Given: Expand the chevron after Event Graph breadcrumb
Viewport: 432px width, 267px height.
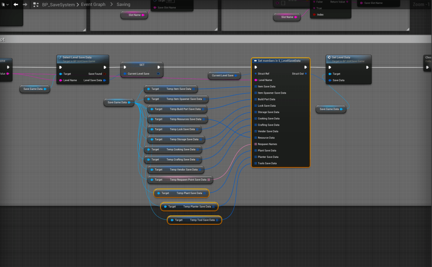Looking at the screenshot, I should click(x=111, y=5).
